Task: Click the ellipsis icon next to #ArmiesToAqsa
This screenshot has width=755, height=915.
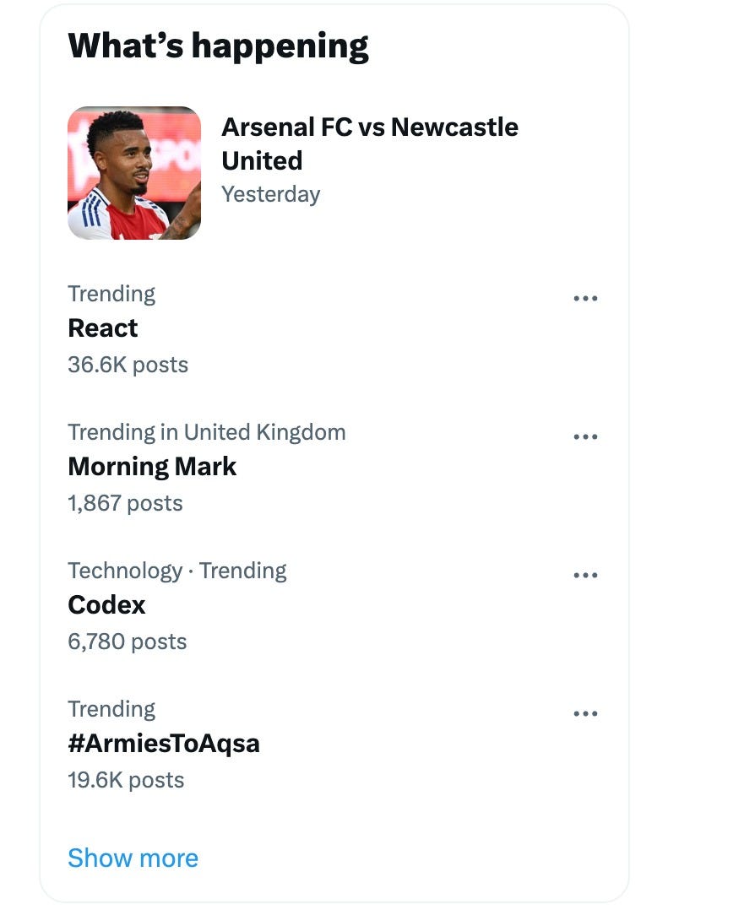Action: point(585,714)
